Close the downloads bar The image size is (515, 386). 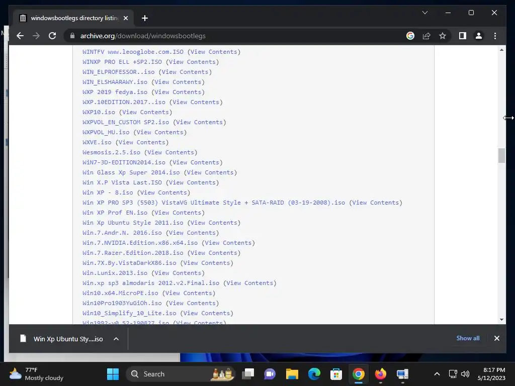point(496,338)
